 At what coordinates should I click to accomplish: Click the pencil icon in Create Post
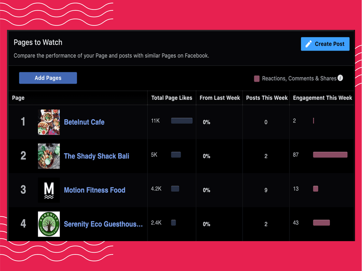pyautogui.click(x=309, y=44)
